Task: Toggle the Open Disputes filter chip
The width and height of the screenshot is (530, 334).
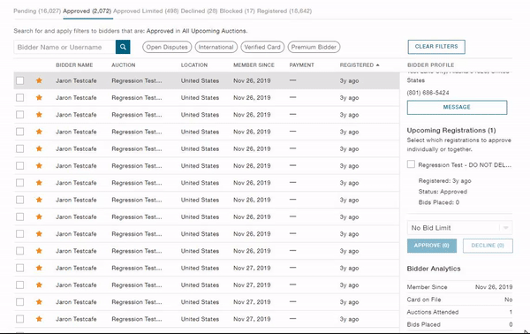Action: (x=167, y=47)
